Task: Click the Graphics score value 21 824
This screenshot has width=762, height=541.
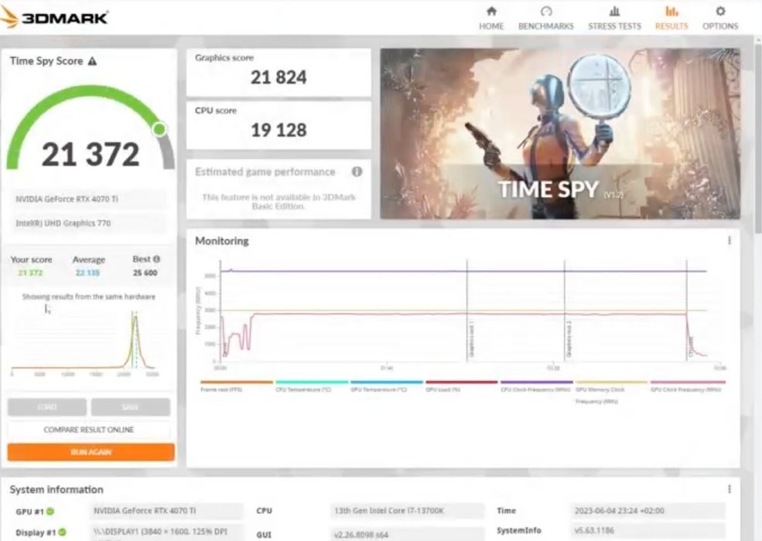Action: click(x=278, y=77)
